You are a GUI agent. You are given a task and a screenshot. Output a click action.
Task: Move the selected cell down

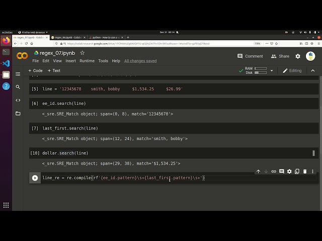click(x=266, y=171)
